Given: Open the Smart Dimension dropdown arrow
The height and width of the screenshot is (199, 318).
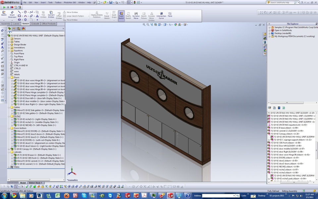Looking at the screenshot, I should coord(12,20).
